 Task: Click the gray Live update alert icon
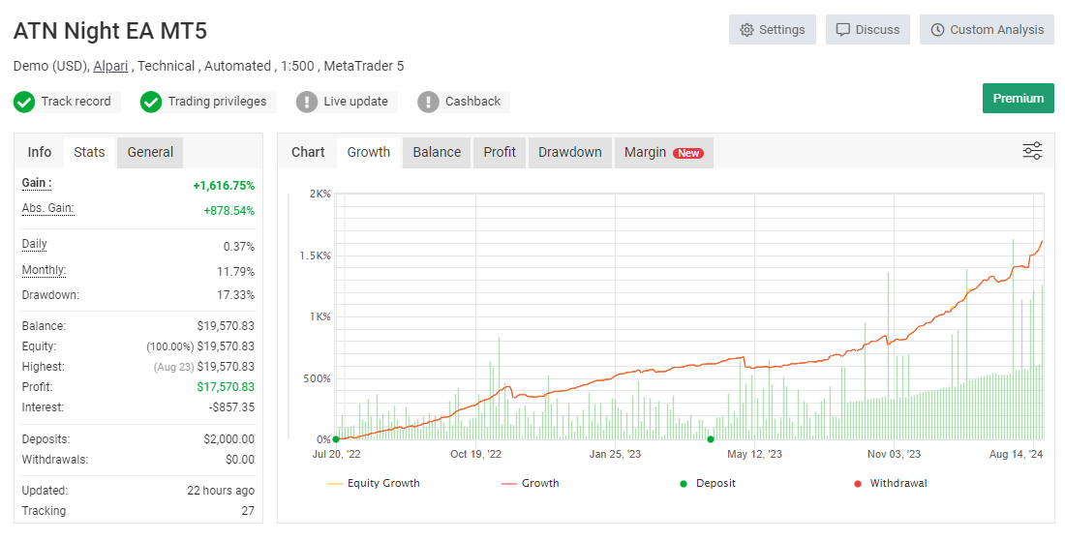pos(307,102)
